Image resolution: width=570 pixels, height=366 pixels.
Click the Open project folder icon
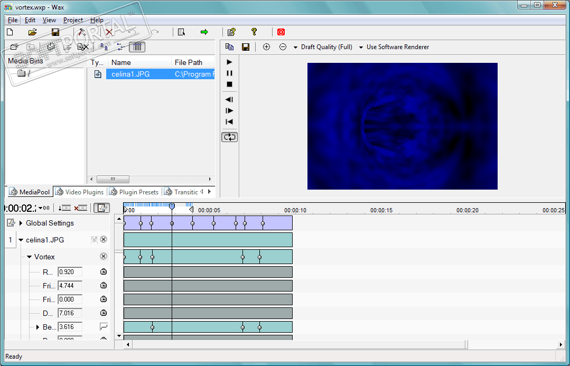32,32
